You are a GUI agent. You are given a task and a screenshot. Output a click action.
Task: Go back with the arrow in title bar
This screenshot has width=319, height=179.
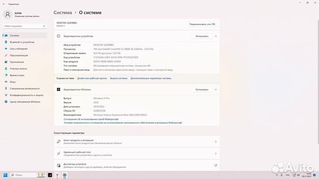[4, 4]
